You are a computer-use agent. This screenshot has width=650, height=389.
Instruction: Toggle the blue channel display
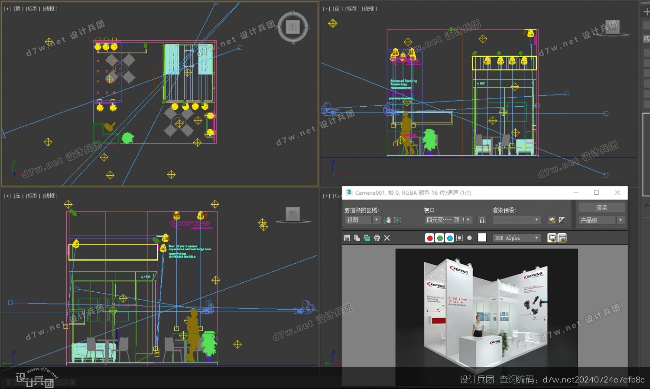click(x=449, y=238)
